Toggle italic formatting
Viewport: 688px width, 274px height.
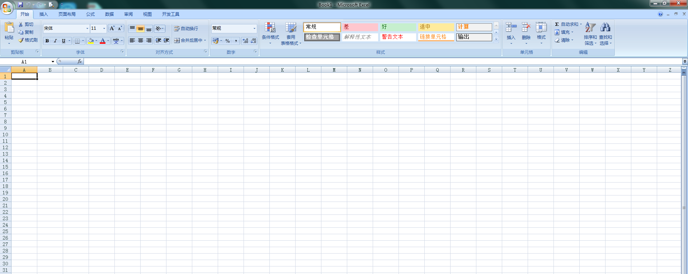point(55,41)
